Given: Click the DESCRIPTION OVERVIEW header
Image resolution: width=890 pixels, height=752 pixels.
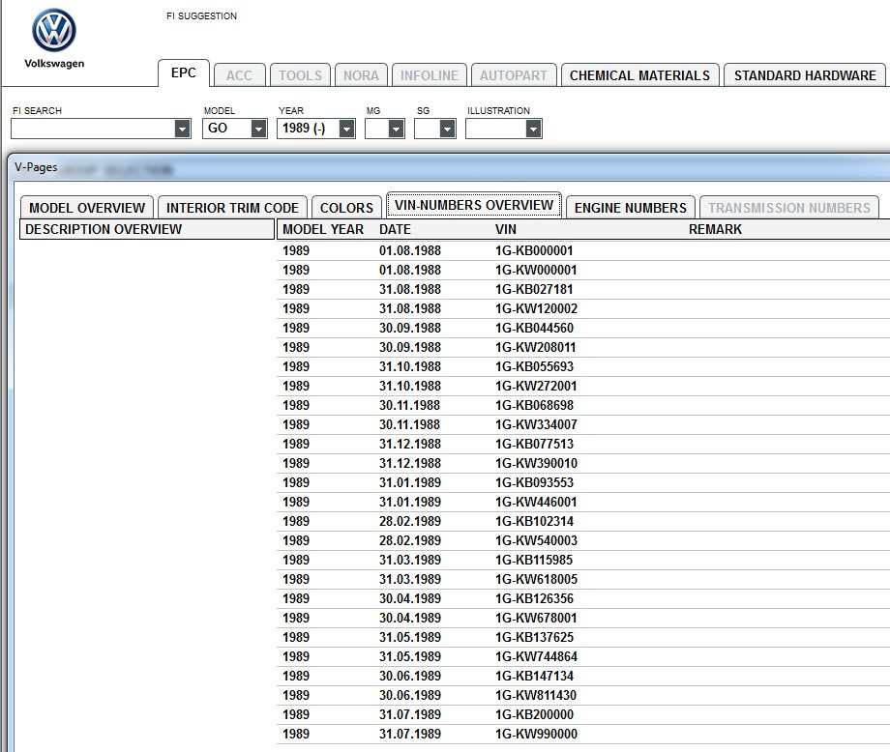Looking at the screenshot, I should coord(147,229).
